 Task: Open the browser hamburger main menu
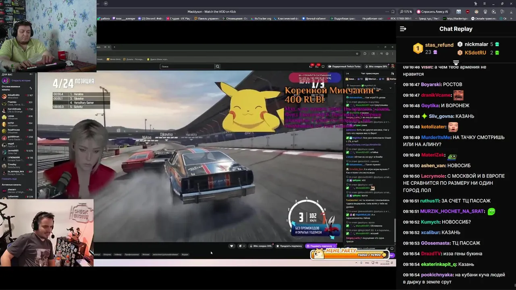pos(485,4)
